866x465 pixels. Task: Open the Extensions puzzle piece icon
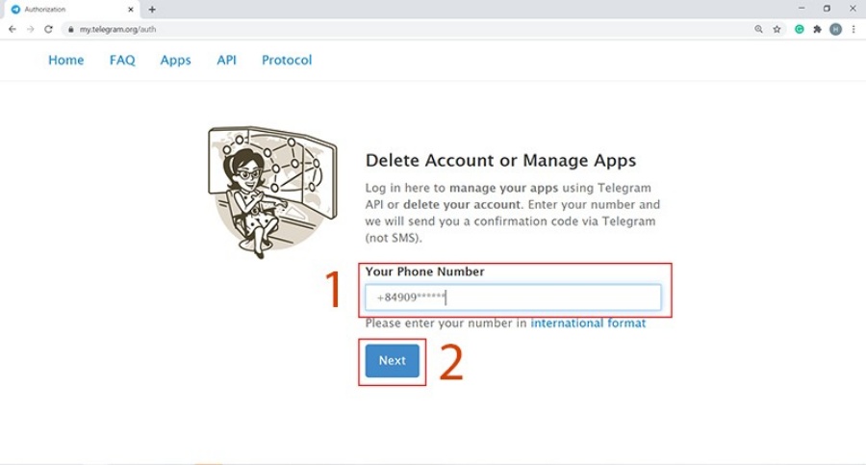817,29
